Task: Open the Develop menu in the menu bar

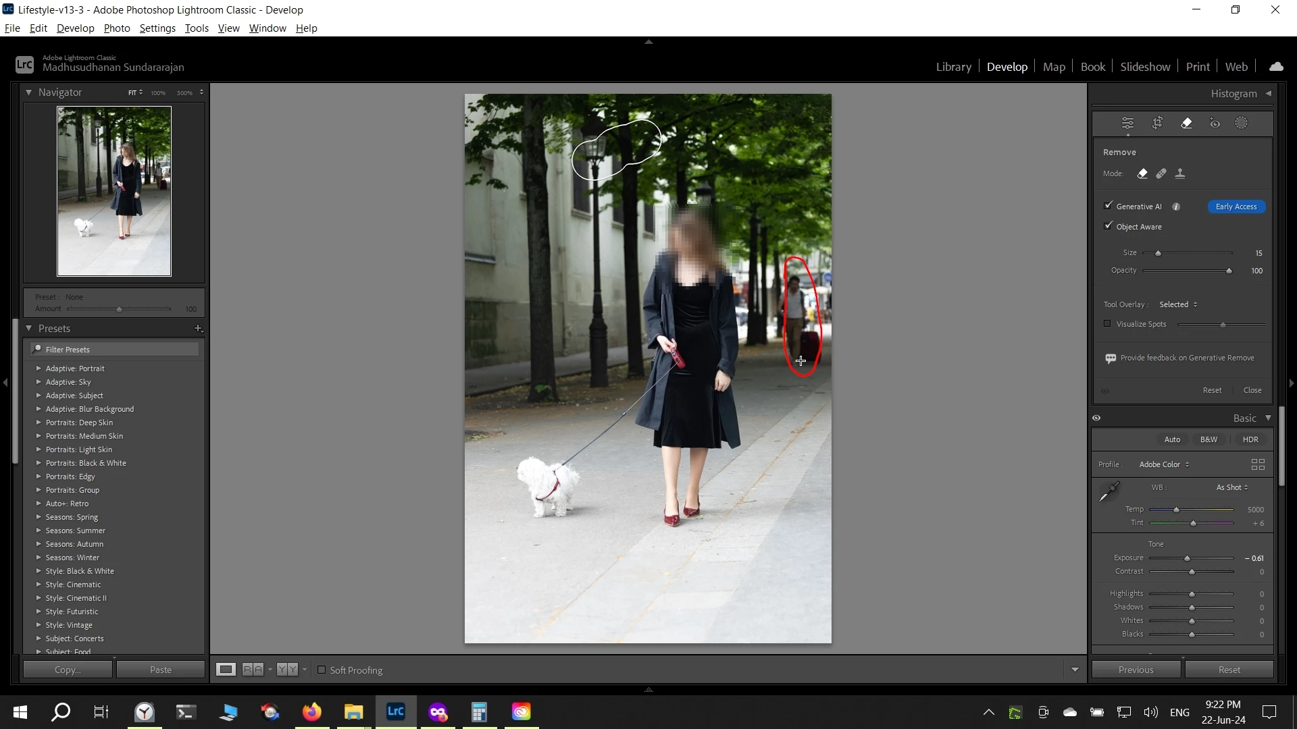Action: (75, 28)
